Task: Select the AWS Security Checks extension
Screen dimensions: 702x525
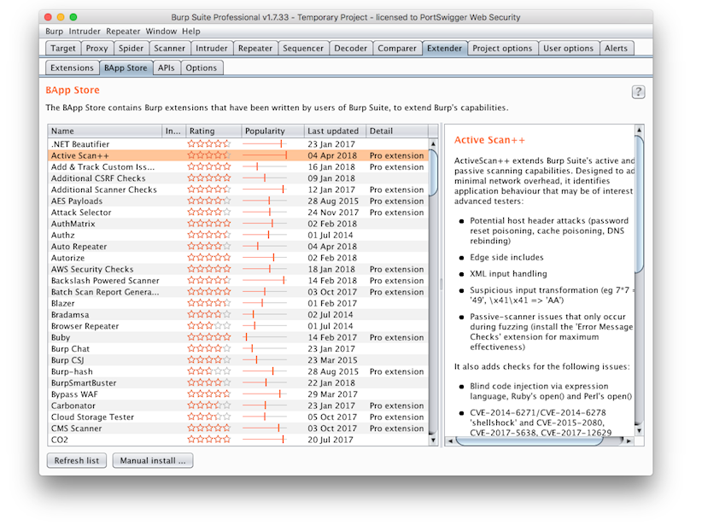Action: coord(238,269)
